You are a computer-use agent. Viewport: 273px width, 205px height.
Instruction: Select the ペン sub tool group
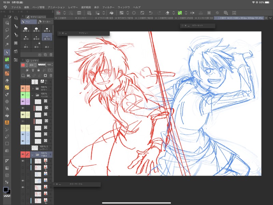coord(29,22)
